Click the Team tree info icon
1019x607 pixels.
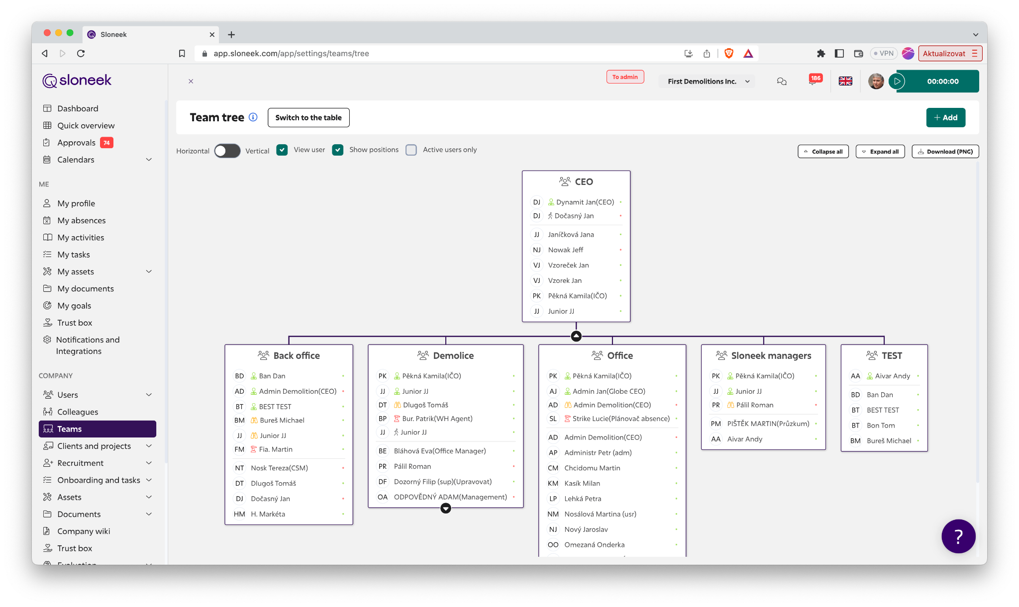coord(253,117)
